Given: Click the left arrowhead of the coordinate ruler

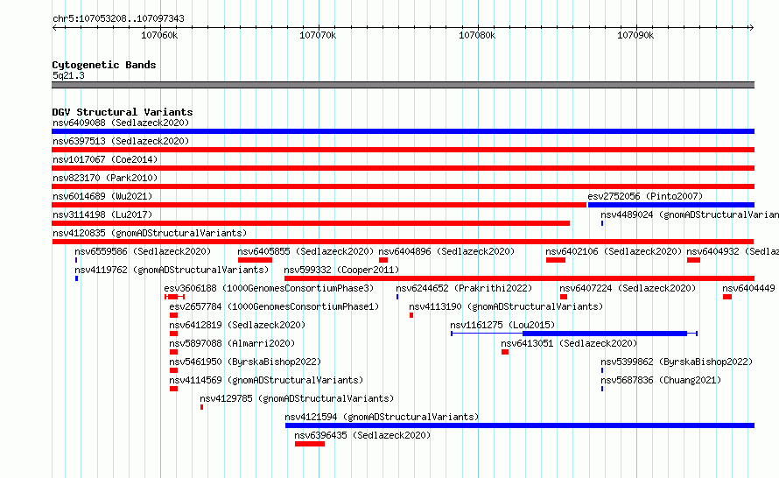Looking at the screenshot, I should 54,27.
